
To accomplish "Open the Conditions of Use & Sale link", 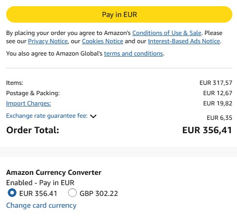I will click(166, 33).
